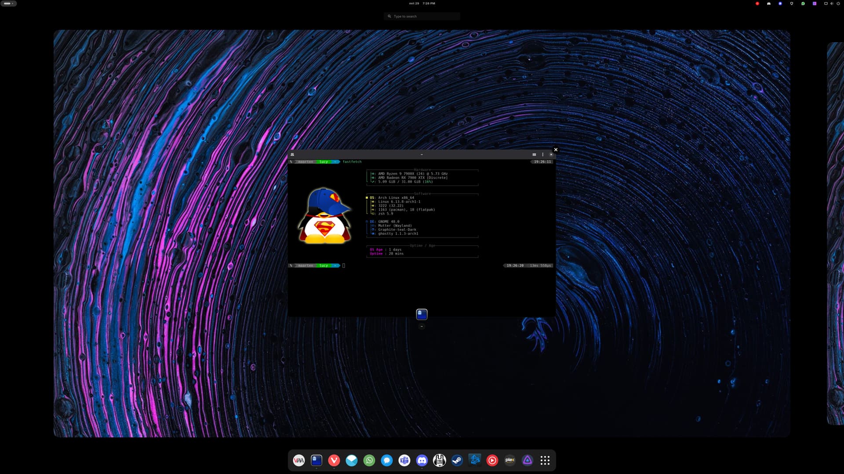Click the WhatsApp tray icon in top bar
Image resolution: width=844 pixels, height=474 pixels.
point(803,4)
